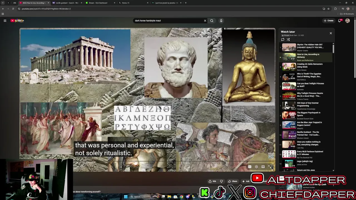356x200 pixels.
Task: Play Skyrim: The Hidden Vale OST
Action: tap(306, 47)
